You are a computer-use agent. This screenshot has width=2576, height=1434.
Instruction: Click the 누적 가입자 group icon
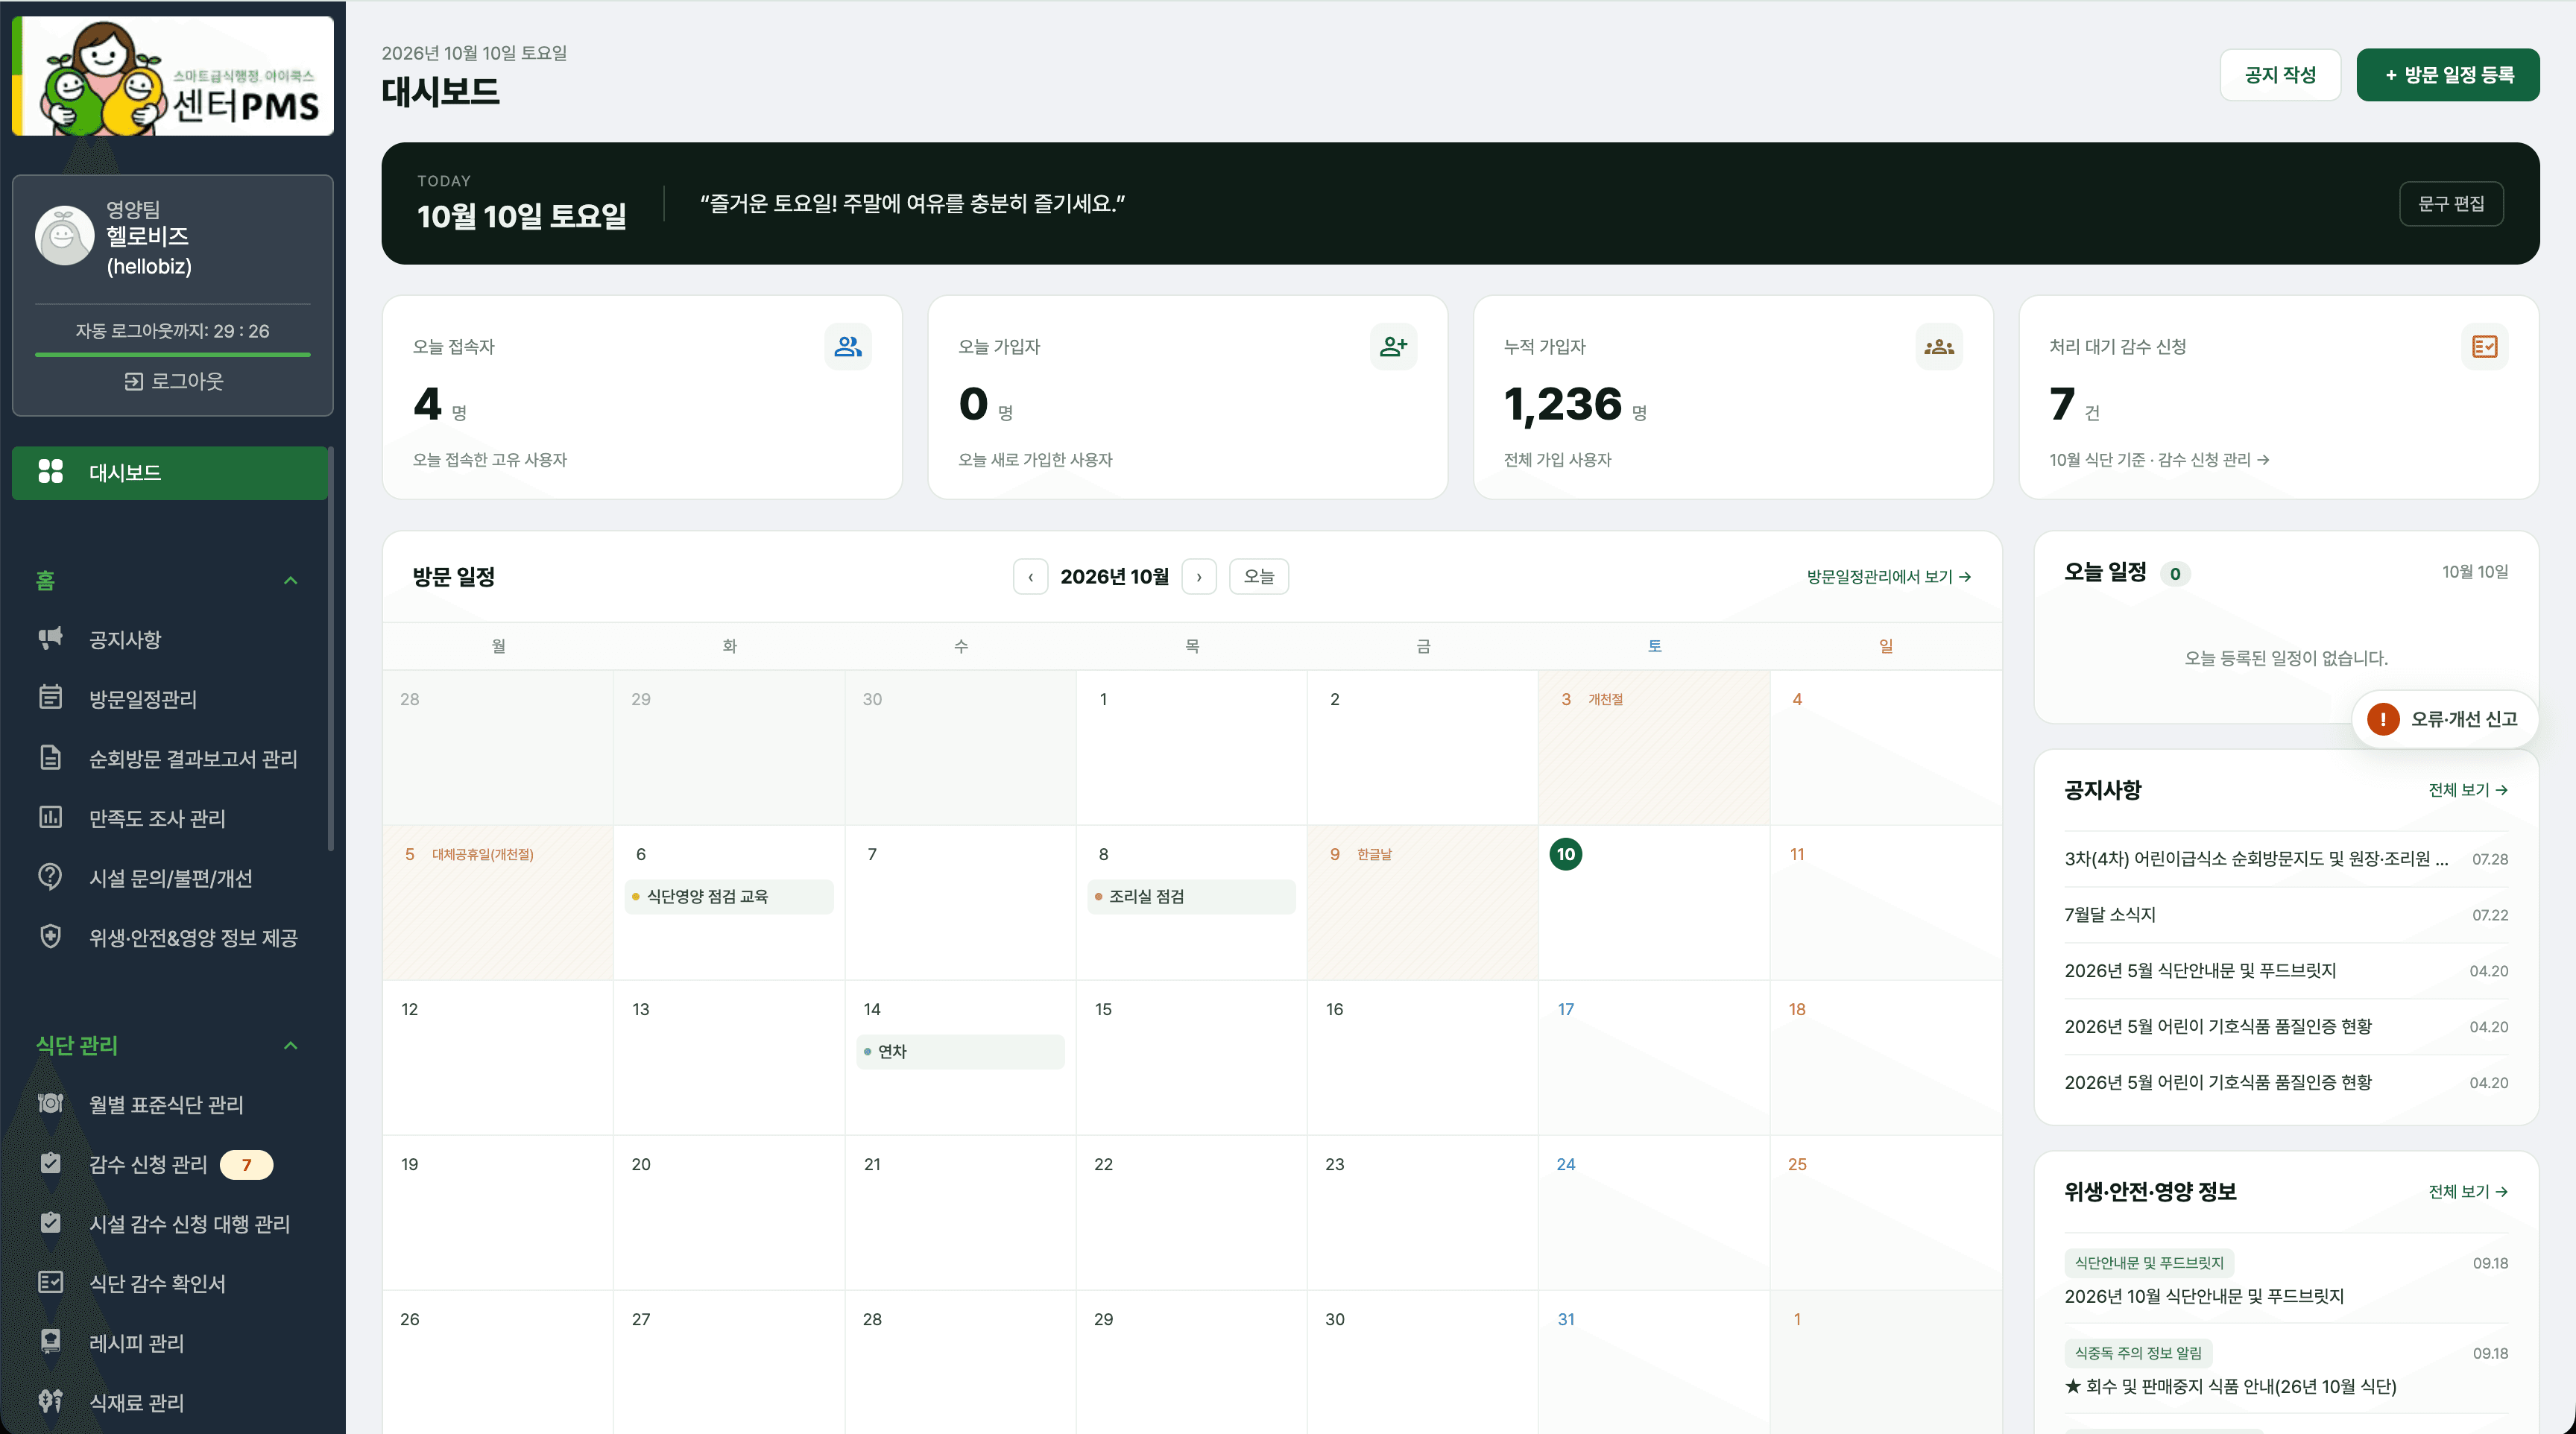coord(1939,347)
